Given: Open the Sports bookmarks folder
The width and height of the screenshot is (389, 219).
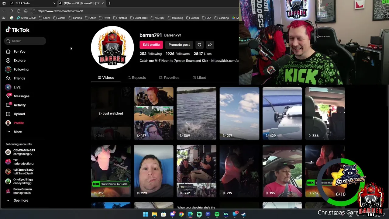Looking at the screenshot, I should (x=44, y=18).
